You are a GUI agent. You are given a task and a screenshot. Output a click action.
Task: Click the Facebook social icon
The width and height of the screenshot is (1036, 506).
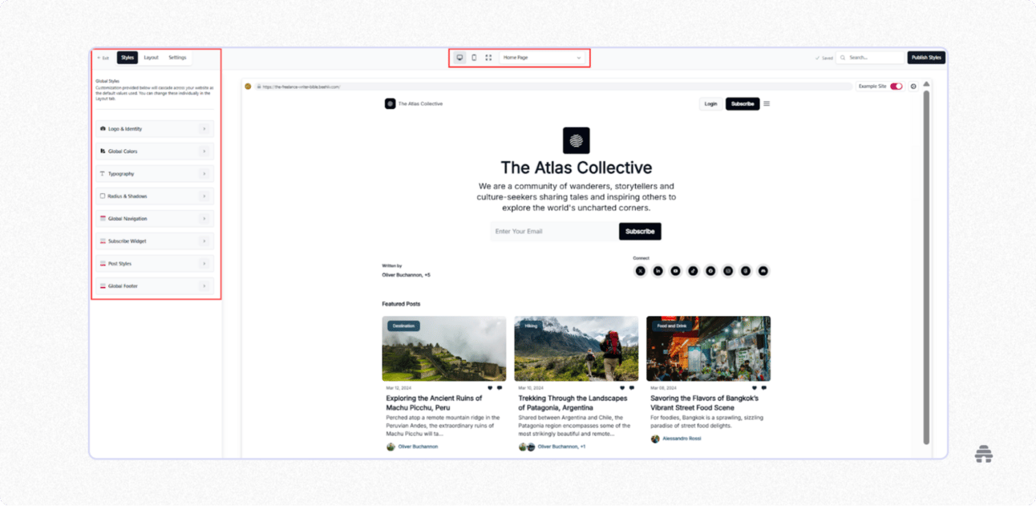point(710,271)
